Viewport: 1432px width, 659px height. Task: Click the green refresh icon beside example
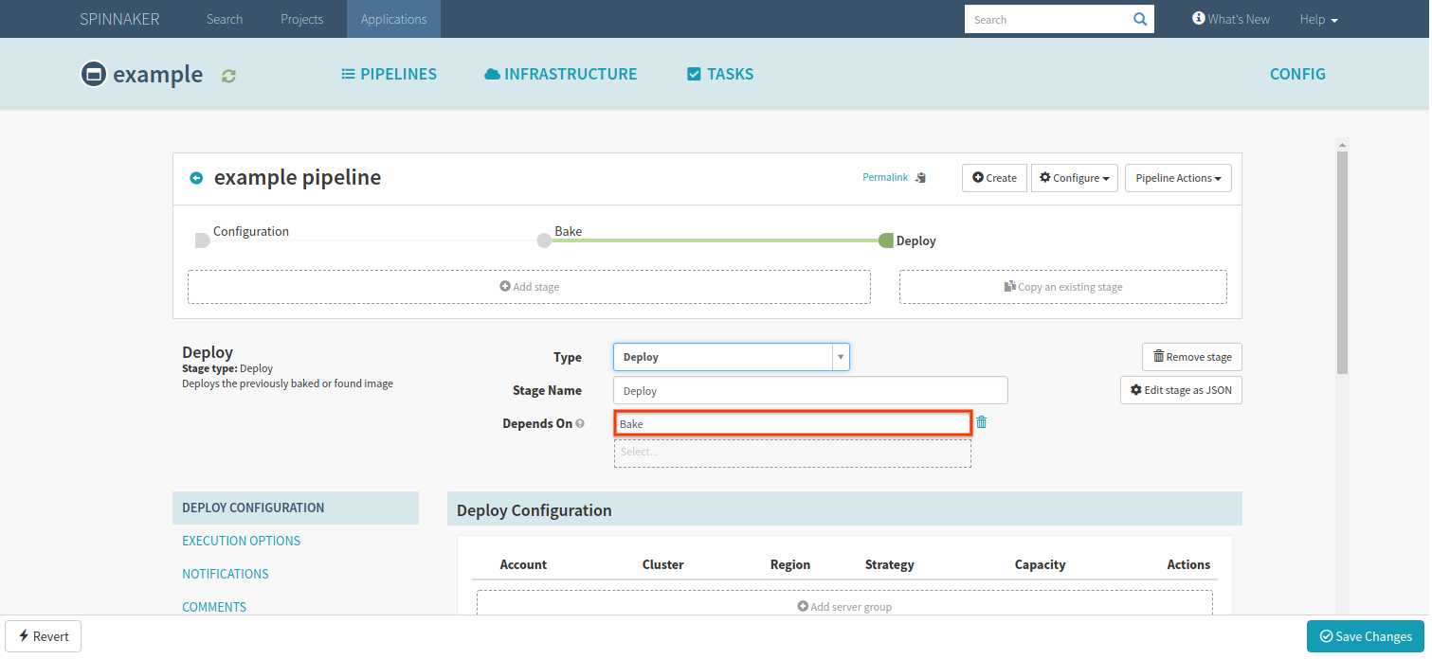(228, 76)
